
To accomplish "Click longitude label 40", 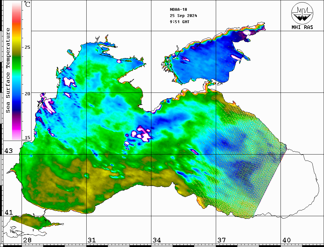I will [286, 240].
